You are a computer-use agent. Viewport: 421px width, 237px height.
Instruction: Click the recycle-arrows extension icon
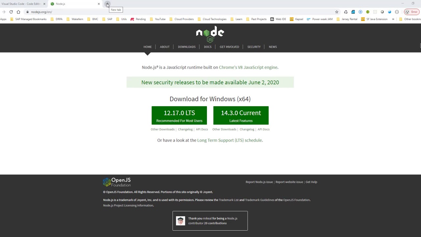point(346,12)
